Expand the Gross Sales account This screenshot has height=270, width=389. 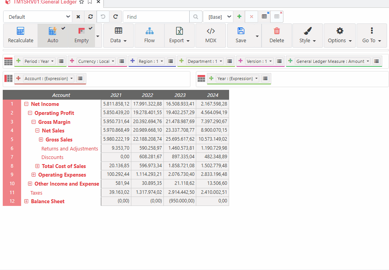pos(41,139)
